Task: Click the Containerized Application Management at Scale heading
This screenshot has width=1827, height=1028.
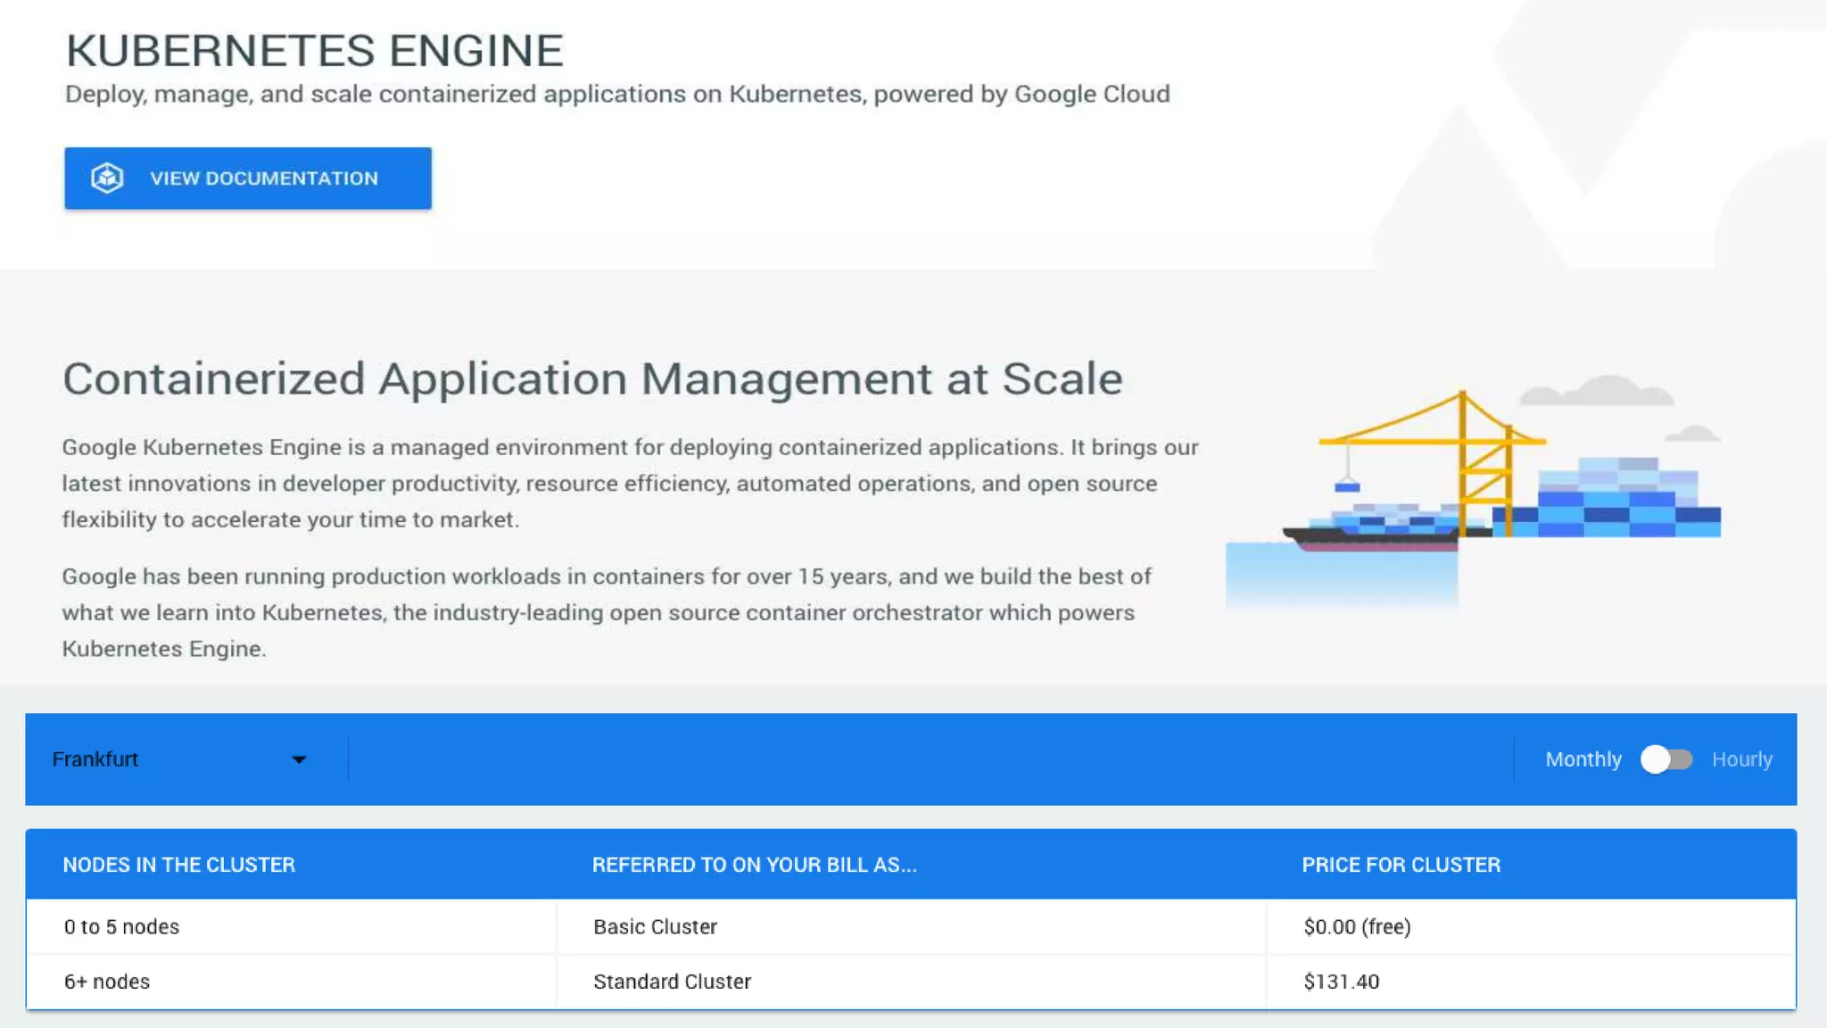Action: tap(592, 378)
